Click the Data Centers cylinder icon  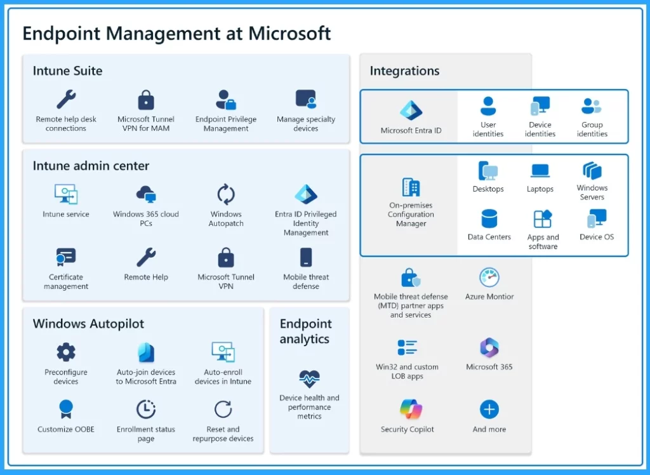point(489,218)
